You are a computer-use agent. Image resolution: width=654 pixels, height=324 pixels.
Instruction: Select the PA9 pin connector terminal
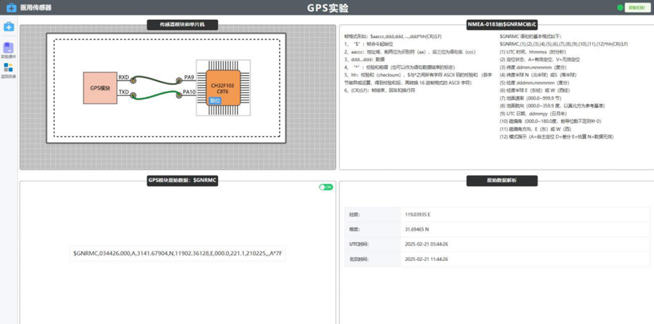click(x=177, y=80)
